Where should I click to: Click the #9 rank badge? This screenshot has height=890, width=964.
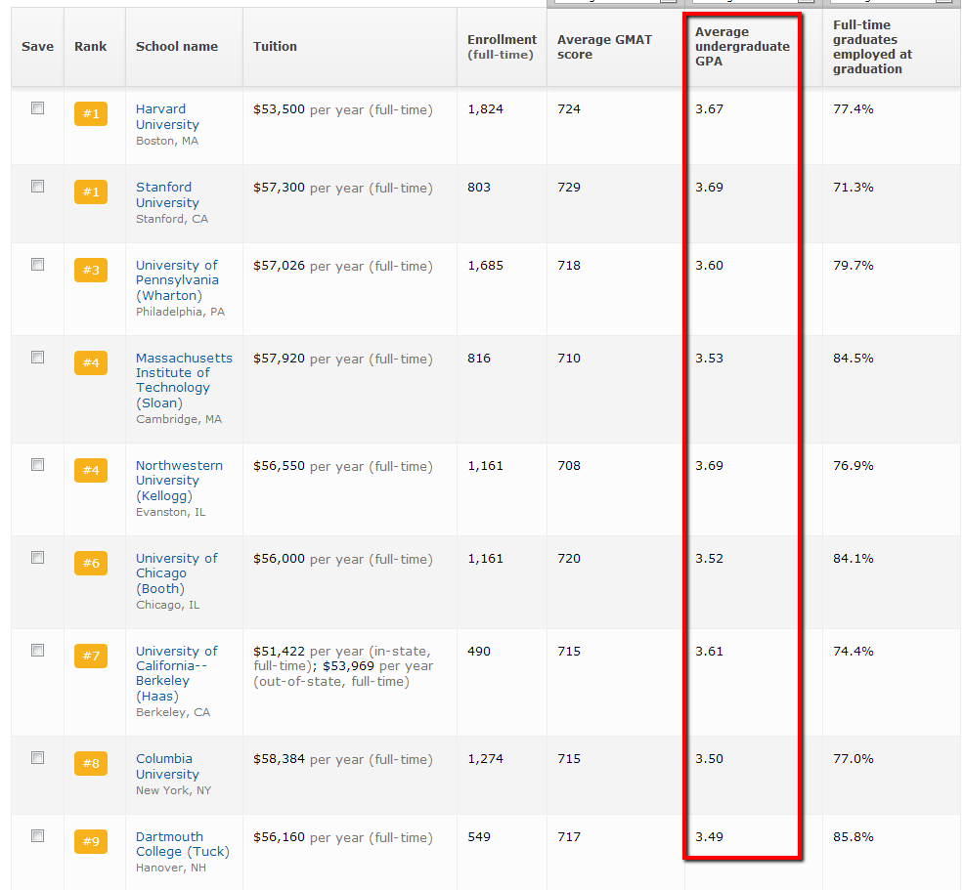pyautogui.click(x=91, y=841)
